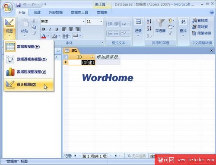Click the 记录 records button
The image size is (216, 165).
click(x=138, y=28)
